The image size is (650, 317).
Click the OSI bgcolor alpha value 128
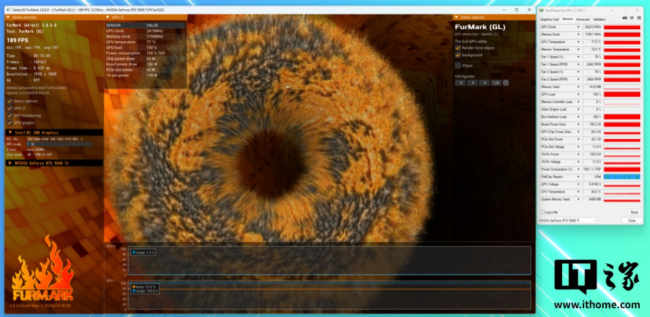[495, 83]
